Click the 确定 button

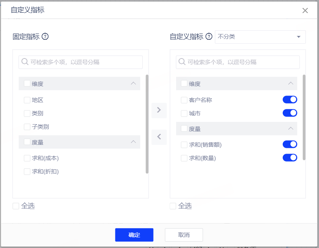[134, 235]
